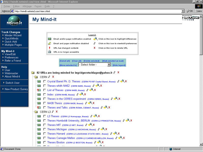Open the Edition menu
The image size is (203, 152).
pyautogui.click(x=16, y=6)
